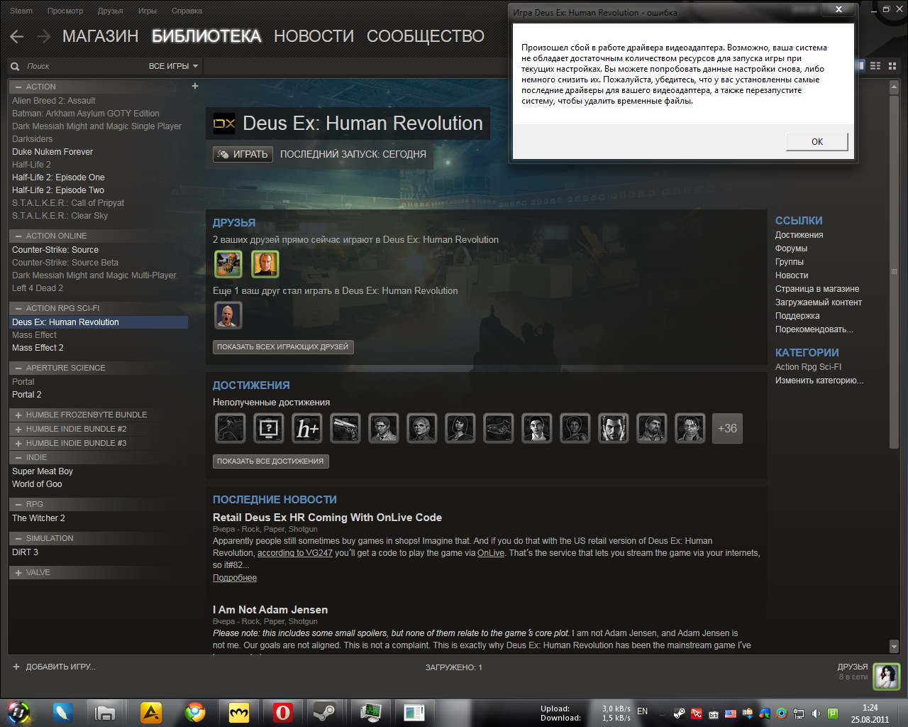Click ПОКАЗАТЬ ВСЕХ ИГРАЮЩИХ ДРУЗЕЙ button
908x727 pixels.
283,347
